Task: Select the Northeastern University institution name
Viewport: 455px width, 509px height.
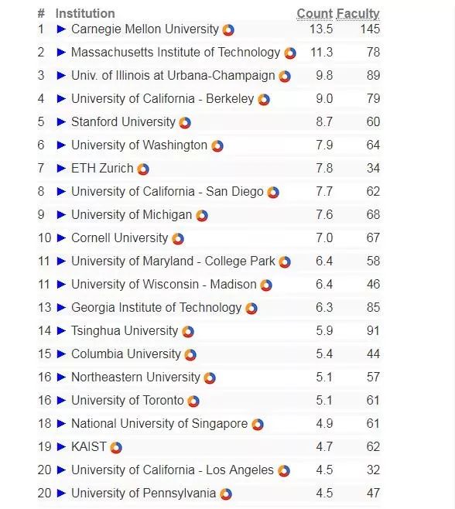Action: (x=135, y=377)
